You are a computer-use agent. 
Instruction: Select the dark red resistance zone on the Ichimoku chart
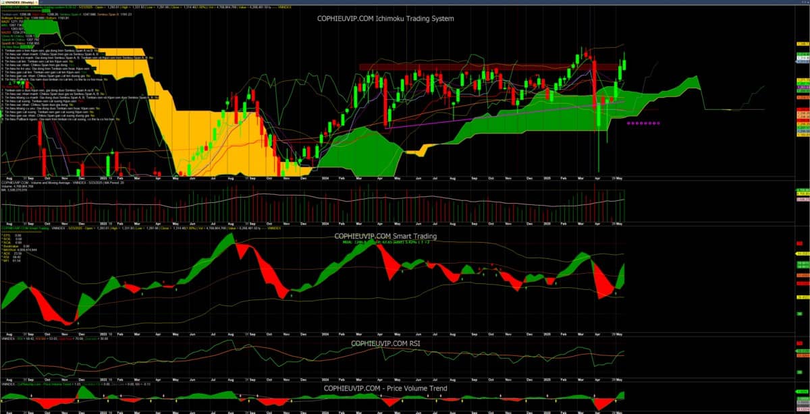point(489,67)
